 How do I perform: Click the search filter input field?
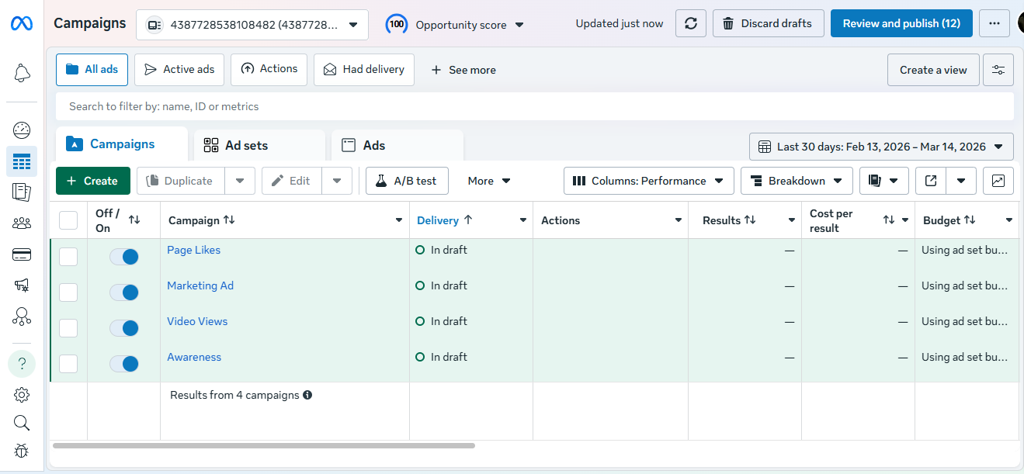534,106
